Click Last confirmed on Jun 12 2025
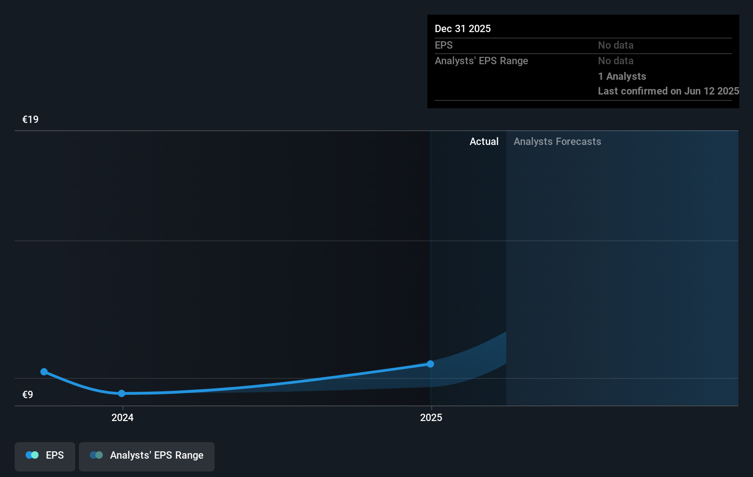This screenshot has width=753, height=477. pos(668,91)
